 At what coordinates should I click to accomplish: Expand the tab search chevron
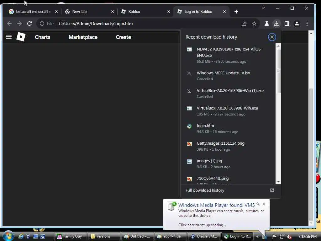pos(263,8)
